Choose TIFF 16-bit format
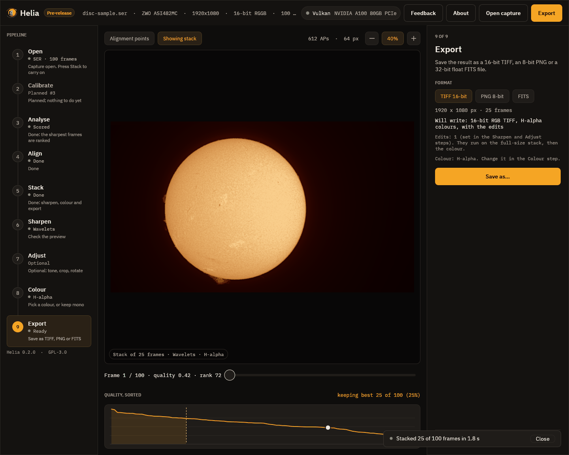Screen dimensions: 569x455 pyautogui.click(x=454, y=96)
